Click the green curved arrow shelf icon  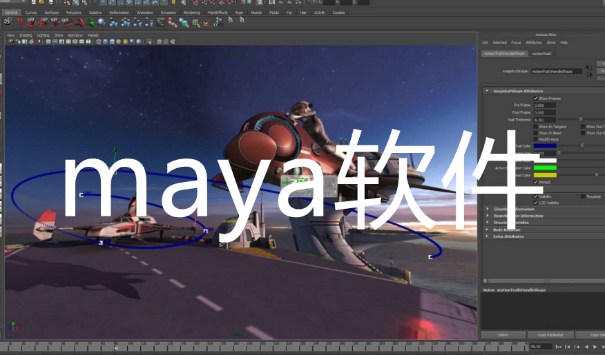coord(90,23)
